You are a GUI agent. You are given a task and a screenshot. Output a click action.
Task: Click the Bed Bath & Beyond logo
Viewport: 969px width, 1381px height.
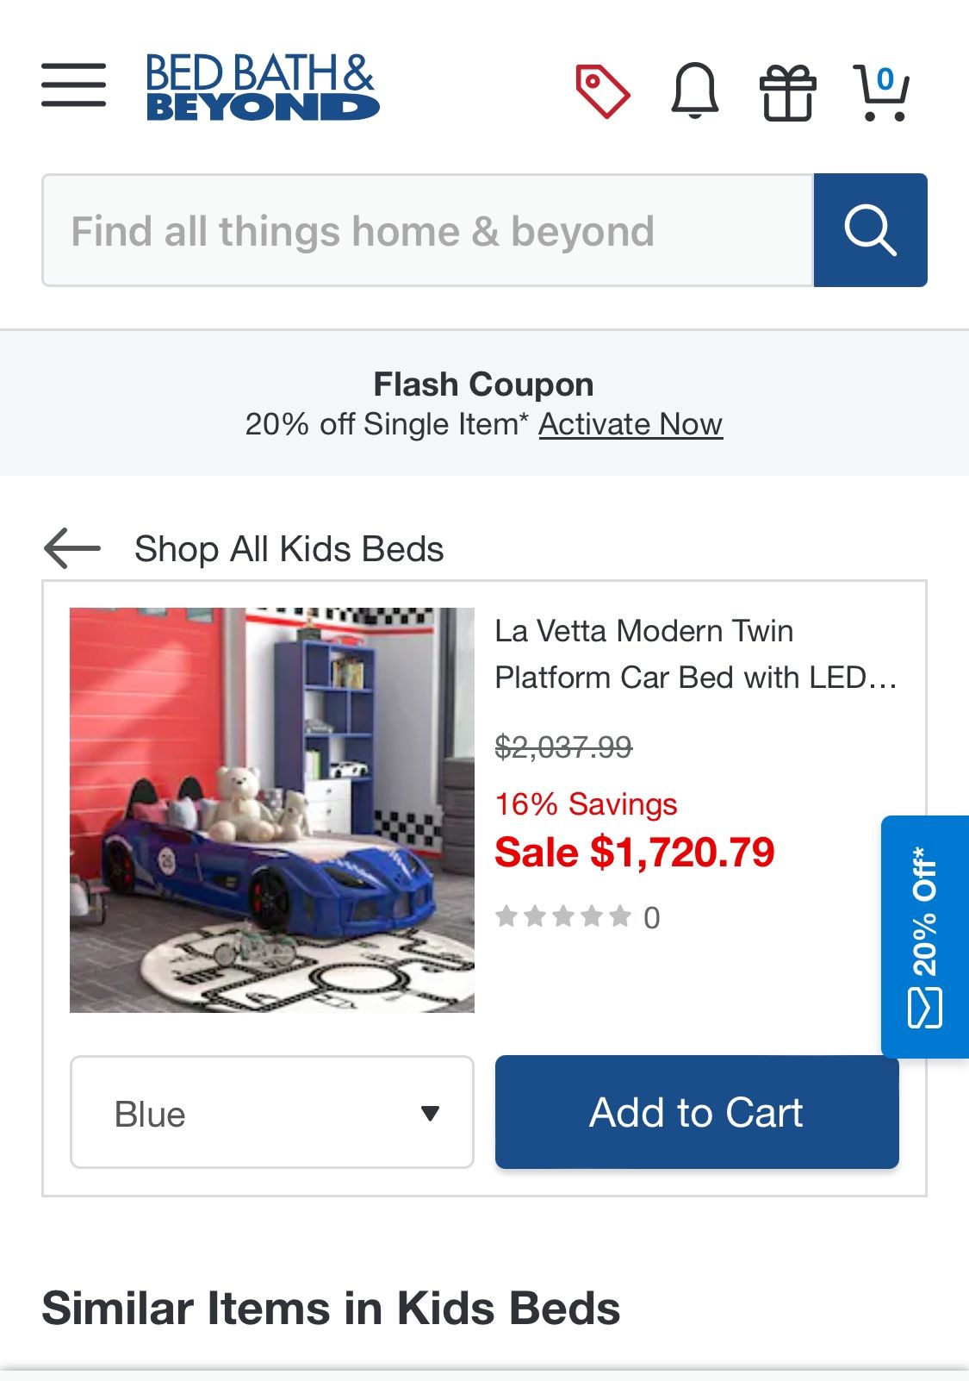260,89
